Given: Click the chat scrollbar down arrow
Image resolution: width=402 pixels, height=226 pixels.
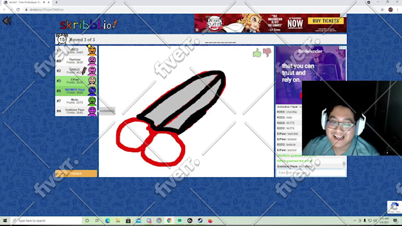Looking at the screenshot, I should 344,166.
